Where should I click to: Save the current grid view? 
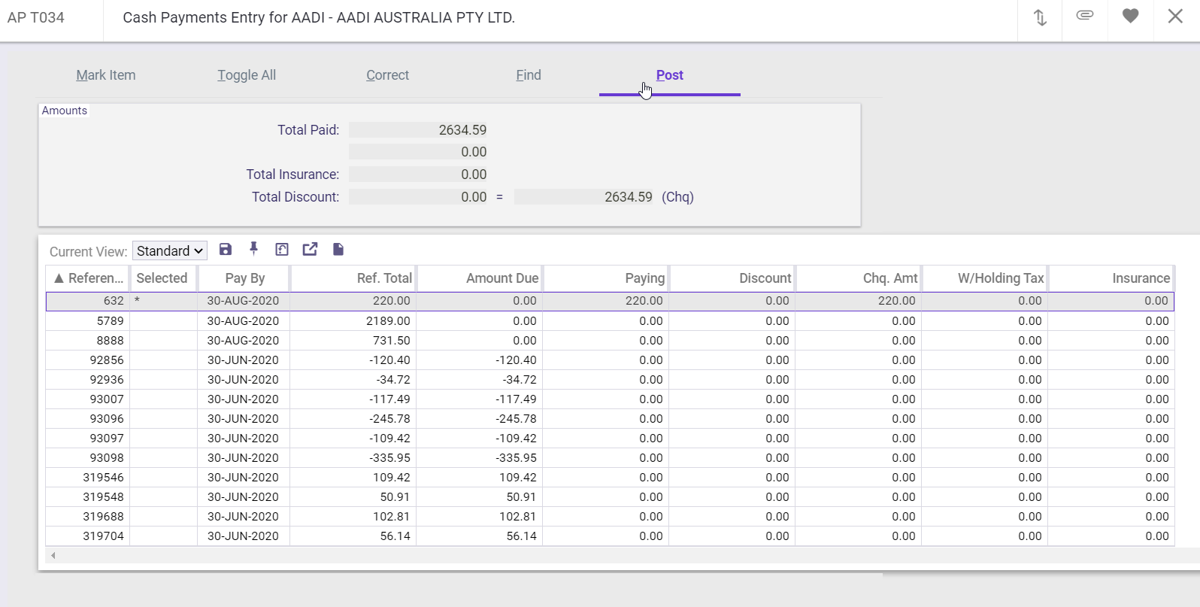pos(226,250)
